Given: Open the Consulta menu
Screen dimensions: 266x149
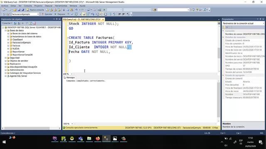Looking at the screenshot, I should [x=28, y=6].
